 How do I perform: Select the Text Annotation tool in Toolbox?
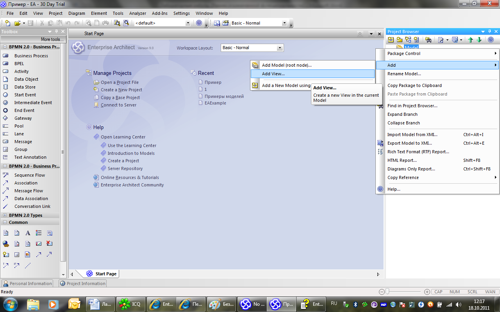click(31, 157)
